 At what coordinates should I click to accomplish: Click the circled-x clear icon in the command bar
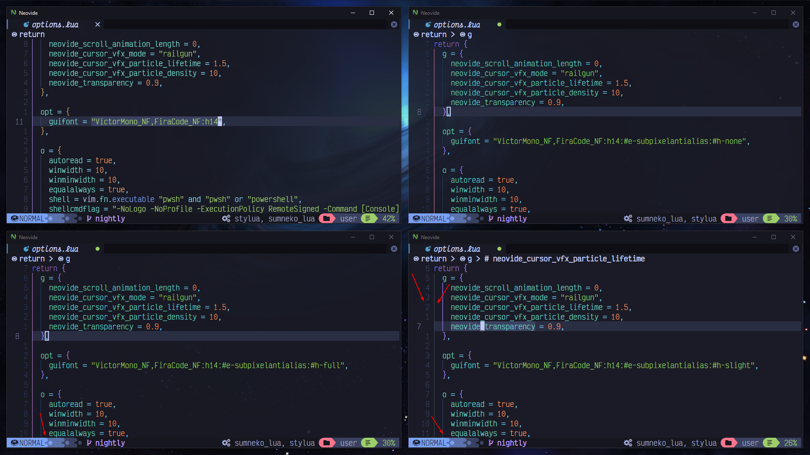tap(394, 24)
